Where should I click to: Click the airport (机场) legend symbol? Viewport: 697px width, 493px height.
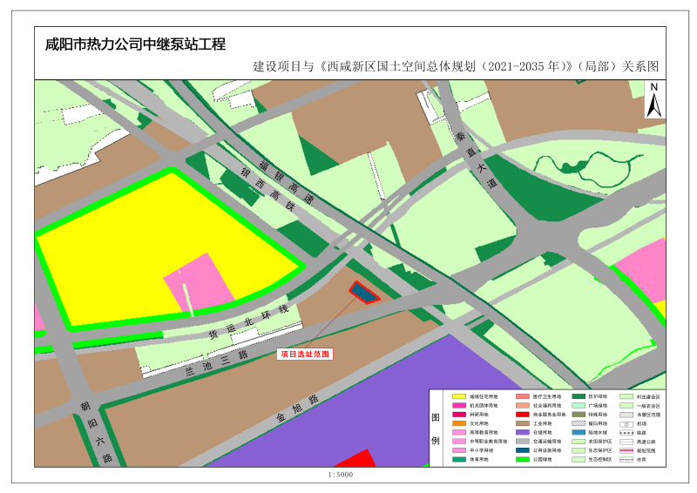[x=626, y=423]
